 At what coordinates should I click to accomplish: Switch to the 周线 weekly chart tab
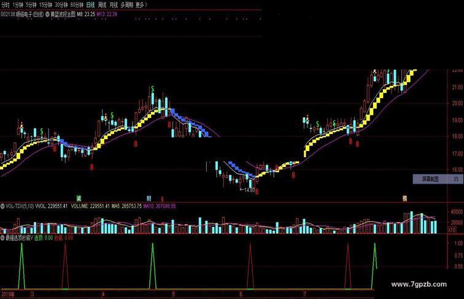(x=102, y=5)
